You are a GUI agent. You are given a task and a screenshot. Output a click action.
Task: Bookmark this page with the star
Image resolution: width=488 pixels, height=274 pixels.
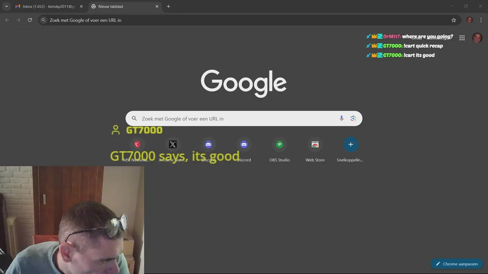point(454,20)
